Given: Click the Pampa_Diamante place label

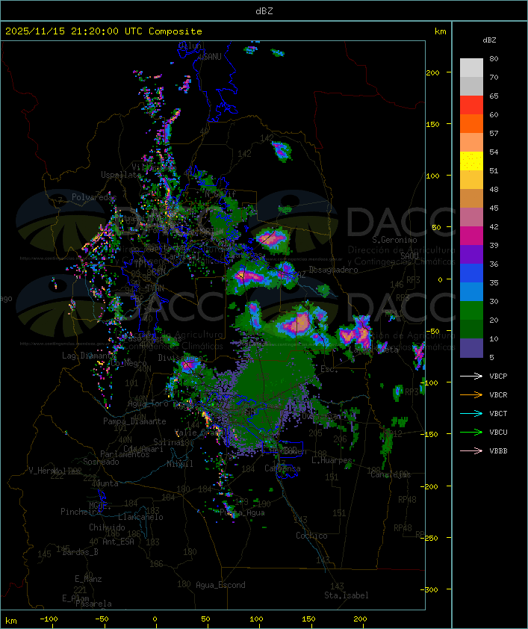Looking at the screenshot, I should [x=134, y=421].
